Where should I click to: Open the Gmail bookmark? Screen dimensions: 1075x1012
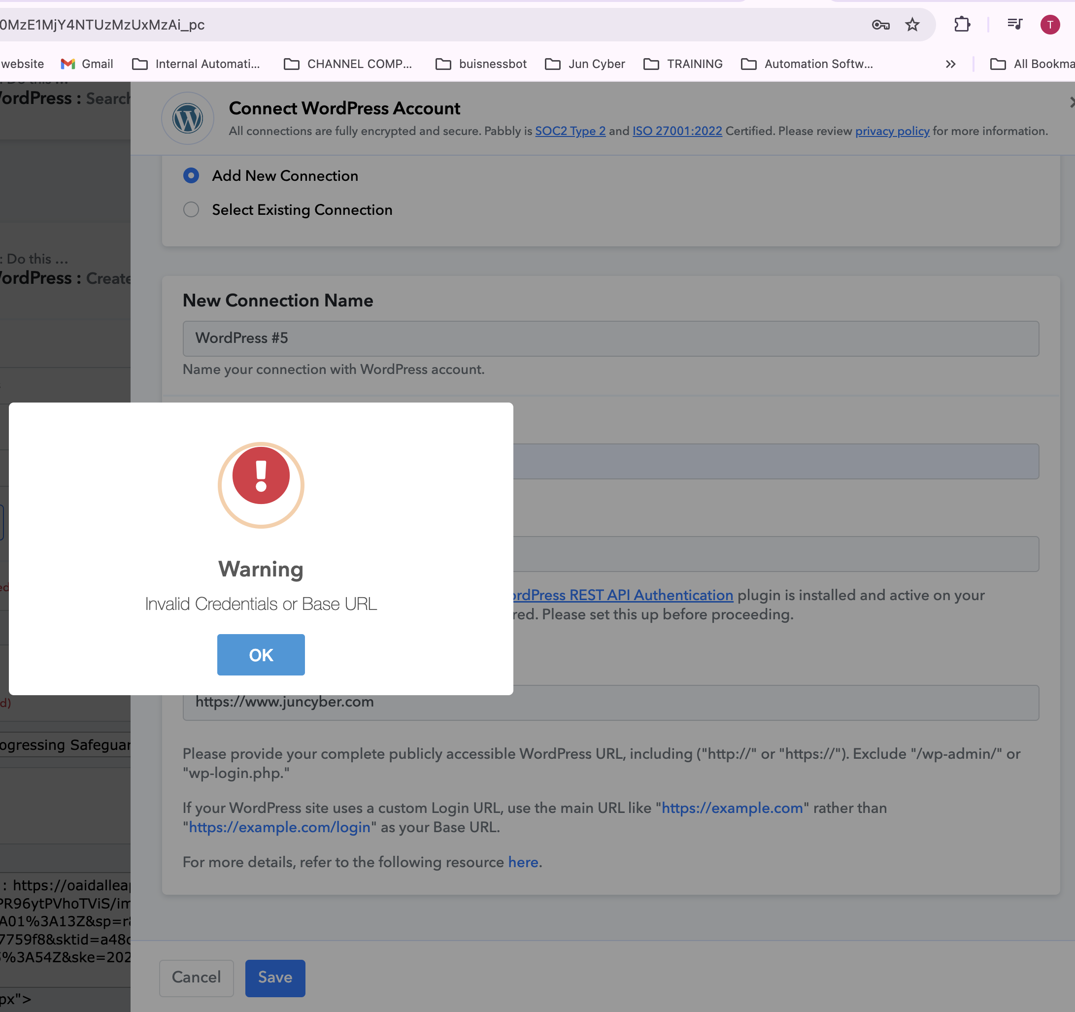tap(87, 64)
